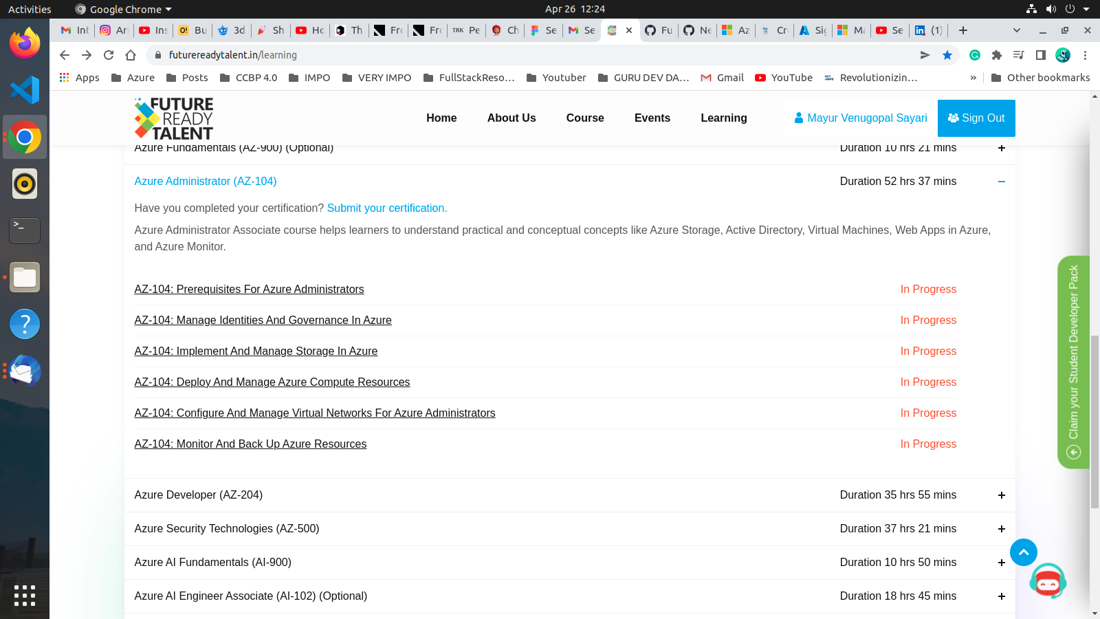Expand Azure AI Fundamentals (AI-900) section
1100x619 pixels.
[x=1002, y=563]
